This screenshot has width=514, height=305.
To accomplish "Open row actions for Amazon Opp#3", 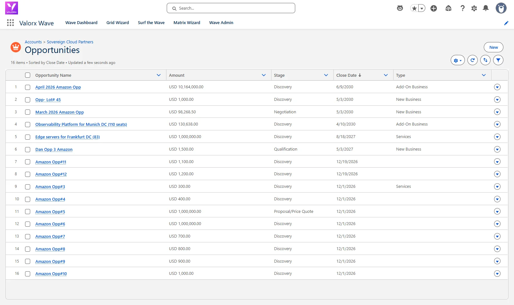I will click(497, 187).
